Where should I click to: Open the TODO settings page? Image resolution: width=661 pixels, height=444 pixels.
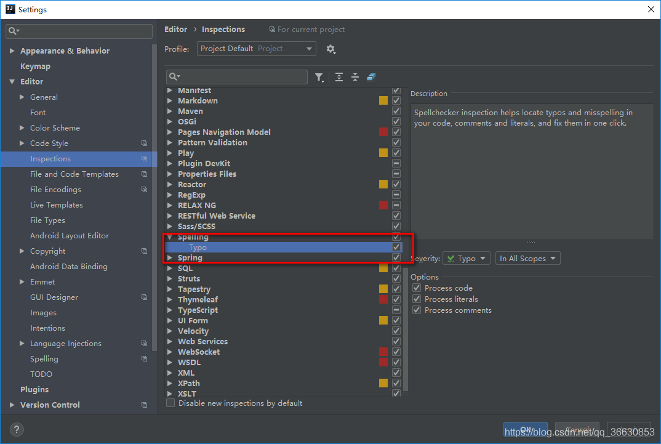41,374
